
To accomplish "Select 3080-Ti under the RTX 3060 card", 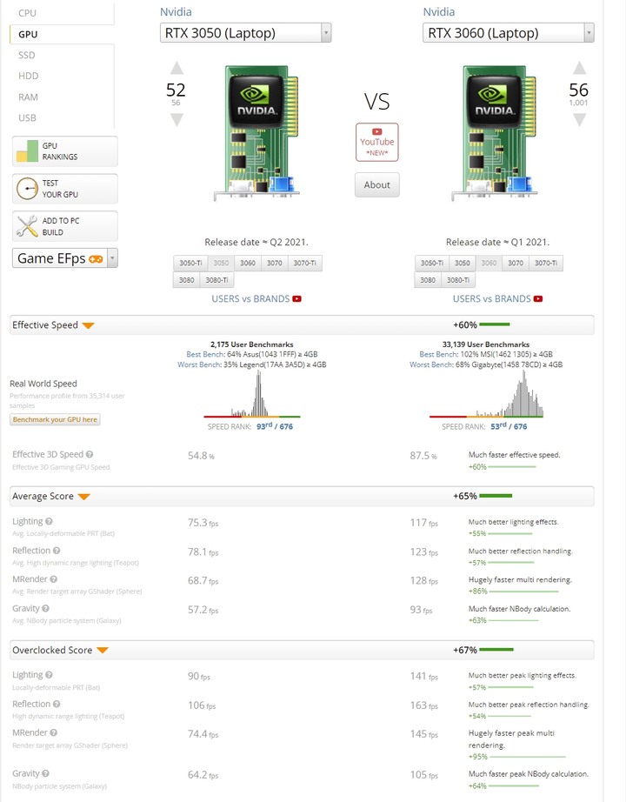I will (458, 280).
